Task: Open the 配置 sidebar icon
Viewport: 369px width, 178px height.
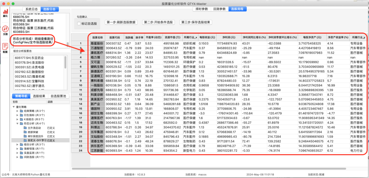Action: pyautogui.click(x=5, y=48)
